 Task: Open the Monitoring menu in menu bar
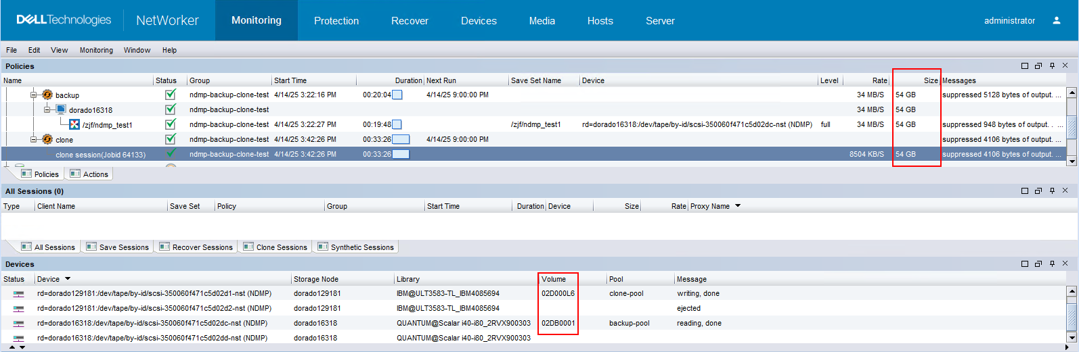96,50
